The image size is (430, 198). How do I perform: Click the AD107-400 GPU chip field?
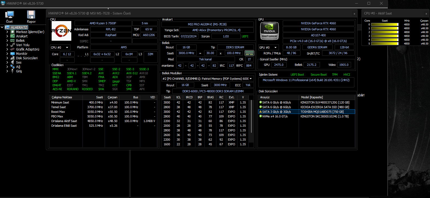coord(319,35)
